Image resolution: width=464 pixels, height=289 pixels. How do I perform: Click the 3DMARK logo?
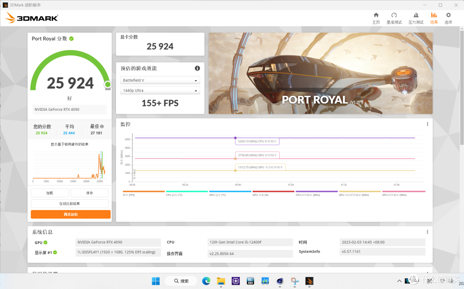coord(32,18)
